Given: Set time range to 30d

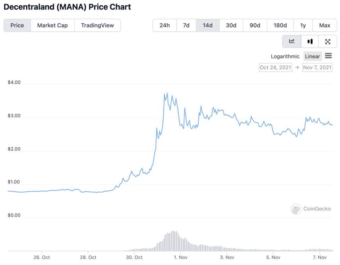Looking at the screenshot, I should click(x=231, y=26).
